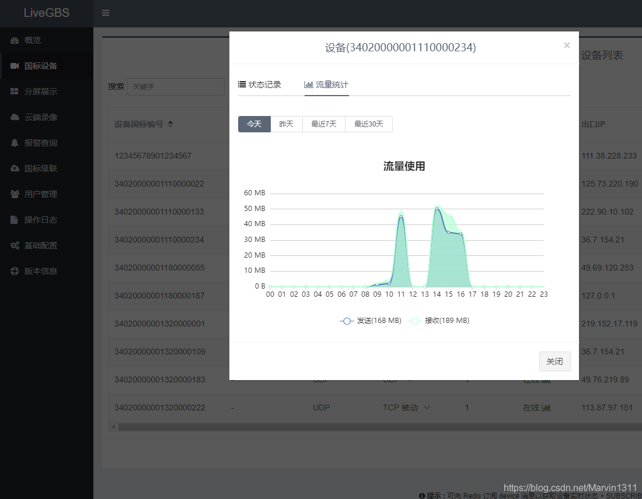Click the 分屏展示 grid icon

coord(13,92)
